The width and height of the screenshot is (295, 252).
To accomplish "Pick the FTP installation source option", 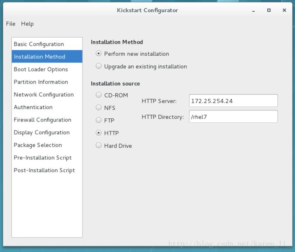I will [x=98, y=121].
